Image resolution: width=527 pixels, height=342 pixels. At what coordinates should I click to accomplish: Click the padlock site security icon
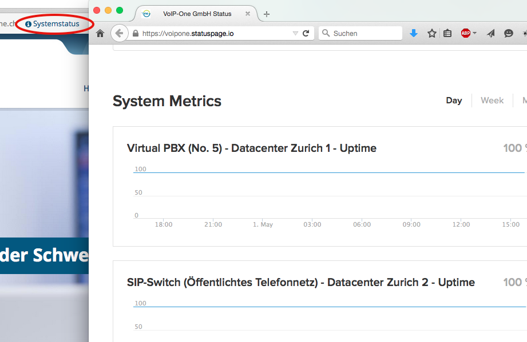pyautogui.click(x=136, y=33)
